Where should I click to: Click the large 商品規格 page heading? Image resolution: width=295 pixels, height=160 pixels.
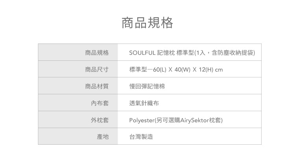point(147,23)
